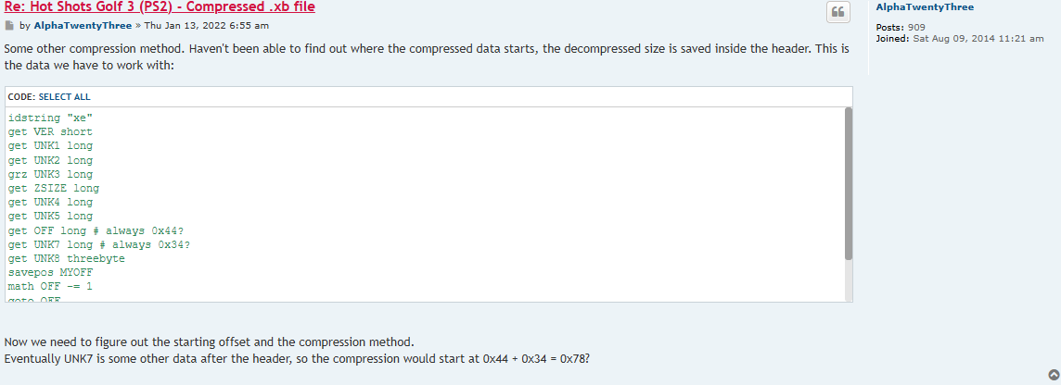Click the scroll-to-top arrow icon
The width and height of the screenshot is (1061, 385).
pyautogui.click(x=1053, y=375)
